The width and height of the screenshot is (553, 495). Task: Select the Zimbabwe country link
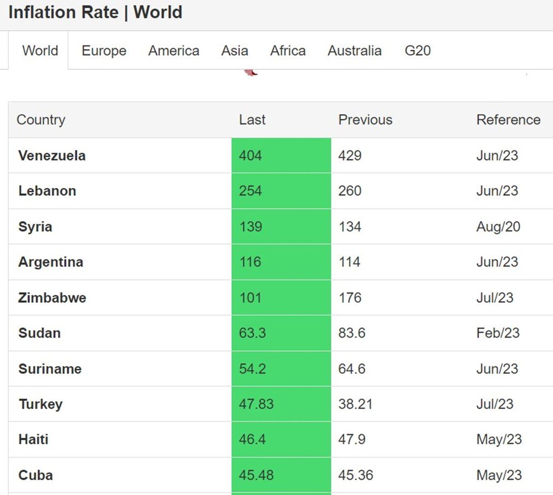click(52, 298)
